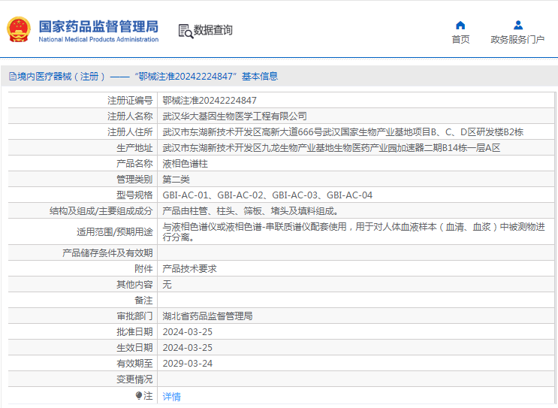Click the 附件 label
The image size is (558, 408).
(x=143, y=269)
